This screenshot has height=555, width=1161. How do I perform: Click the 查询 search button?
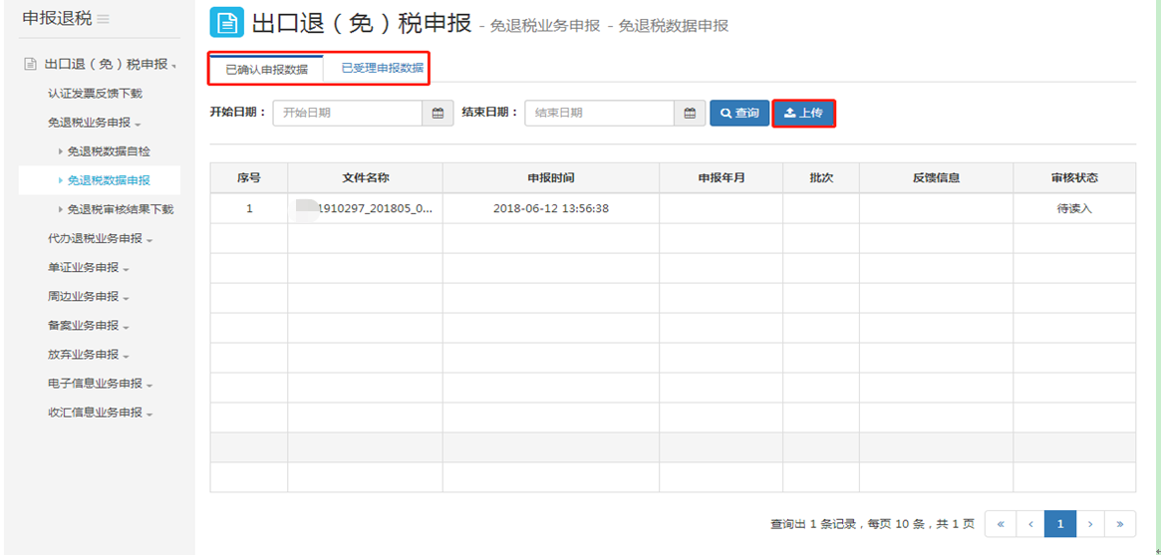739,114
